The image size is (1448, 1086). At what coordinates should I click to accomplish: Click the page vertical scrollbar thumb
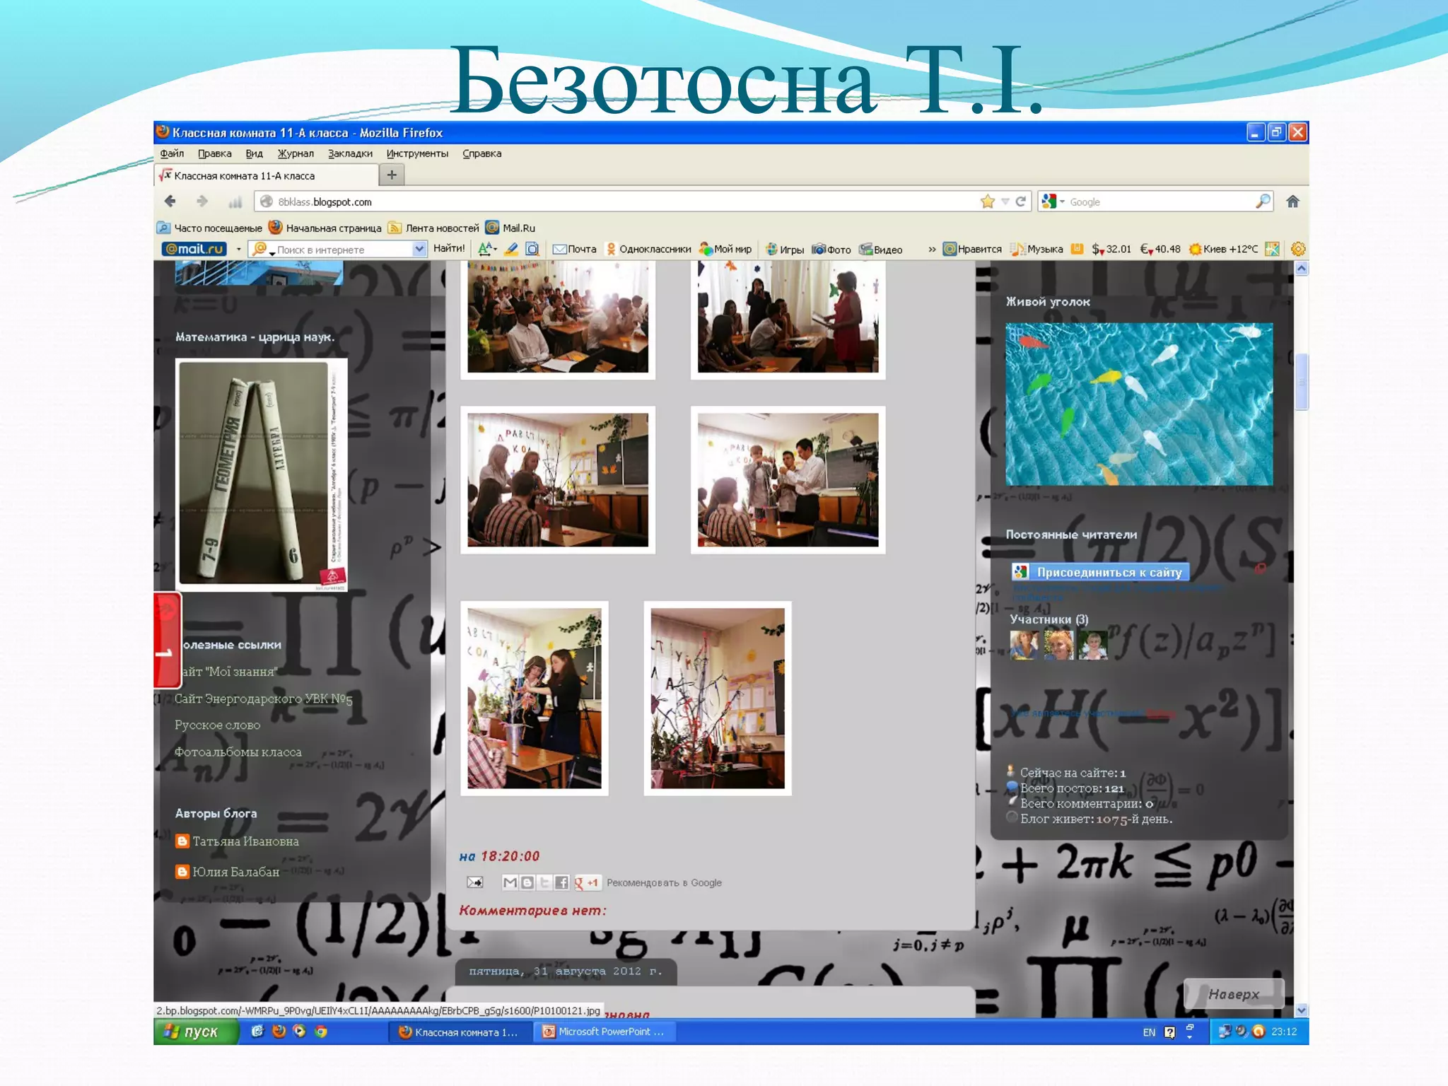click(1301, 382)
